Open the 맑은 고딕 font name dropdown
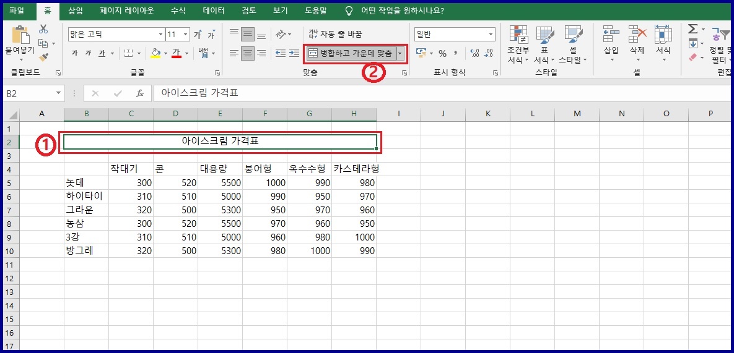Screen dimensions: 734x353 (161, 34)
